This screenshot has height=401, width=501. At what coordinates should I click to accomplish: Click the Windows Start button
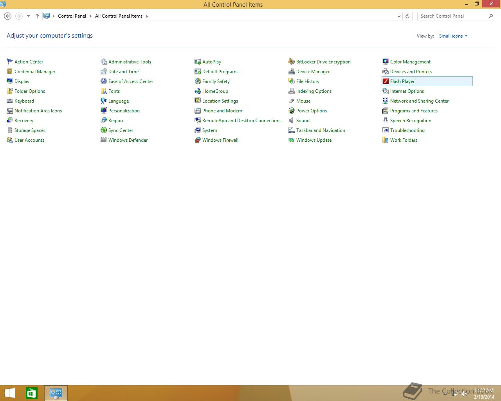pyautogui.click(x=10, y=393)
